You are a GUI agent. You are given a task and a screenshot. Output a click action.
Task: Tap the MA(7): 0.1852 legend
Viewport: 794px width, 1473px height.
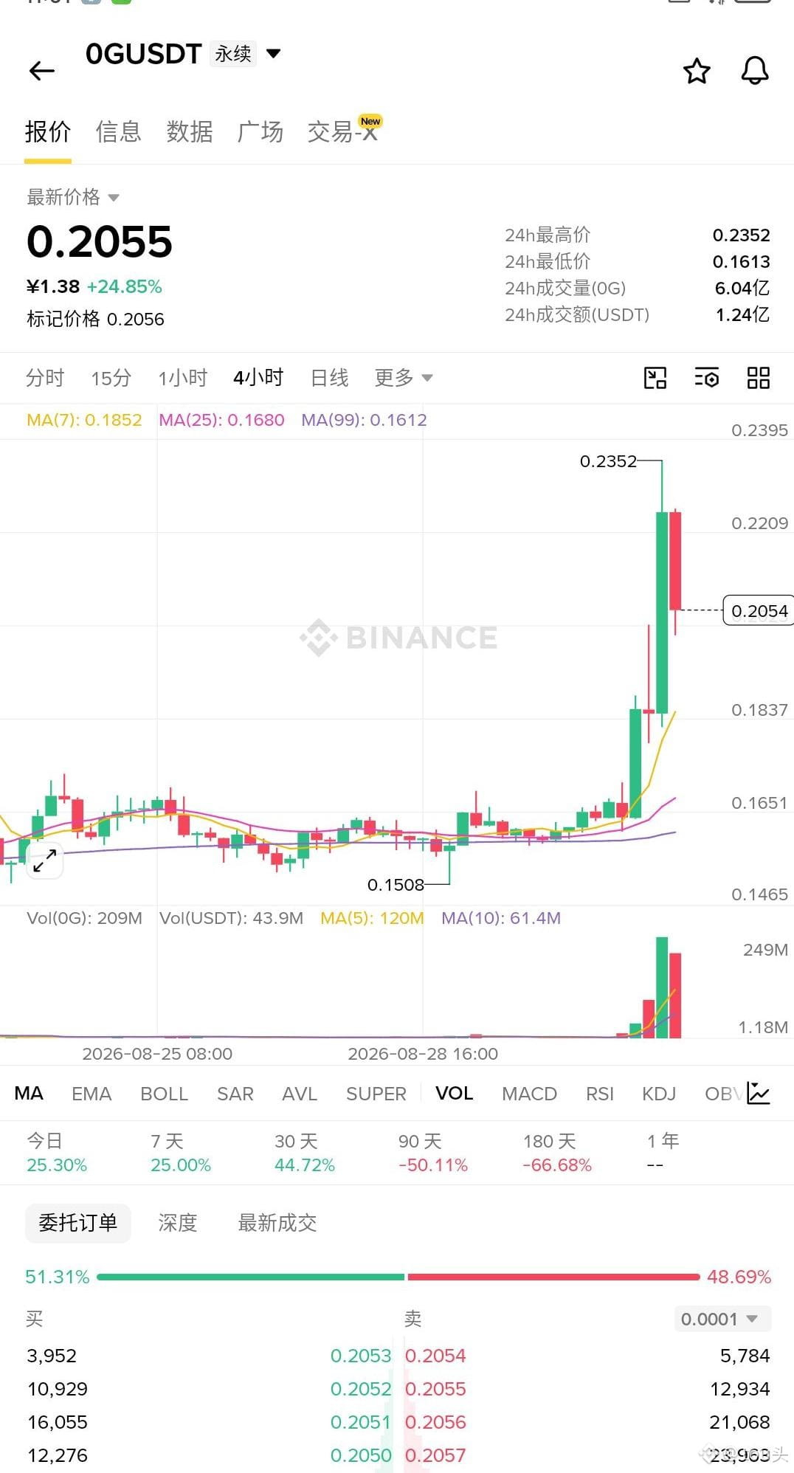click(x=84, y=420)
